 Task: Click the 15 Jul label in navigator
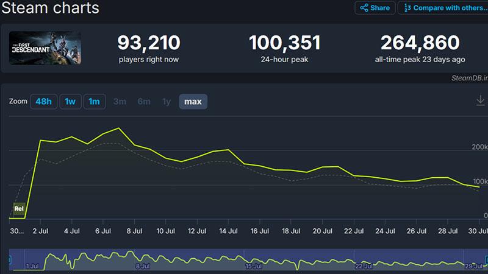(253, 266)
